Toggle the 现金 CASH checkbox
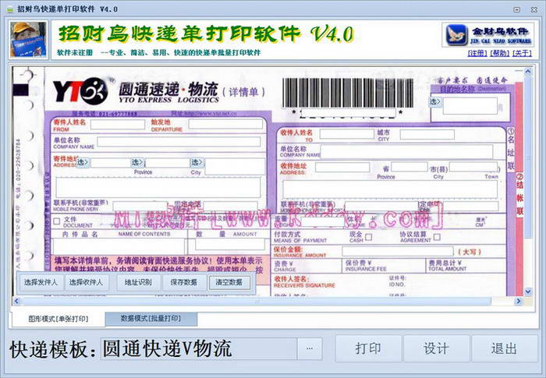This screenshot has width=546, height=378. (x=368, y=237)
